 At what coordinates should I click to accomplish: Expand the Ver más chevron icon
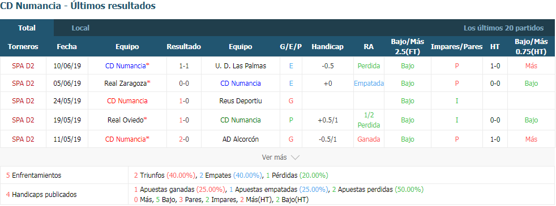(295, 157)
